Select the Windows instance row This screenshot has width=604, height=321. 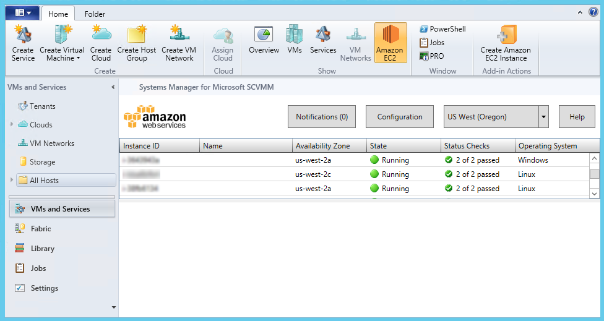(x=354, y=160)
